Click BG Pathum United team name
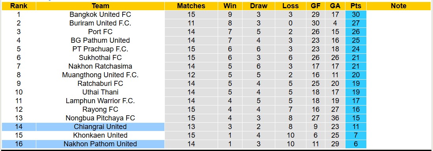This screenshot has width=433, height=151. click(100, 40)
